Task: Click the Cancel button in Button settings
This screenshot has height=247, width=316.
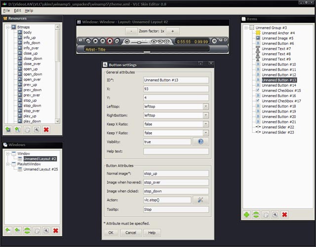Action: click(x=130, y=232)
